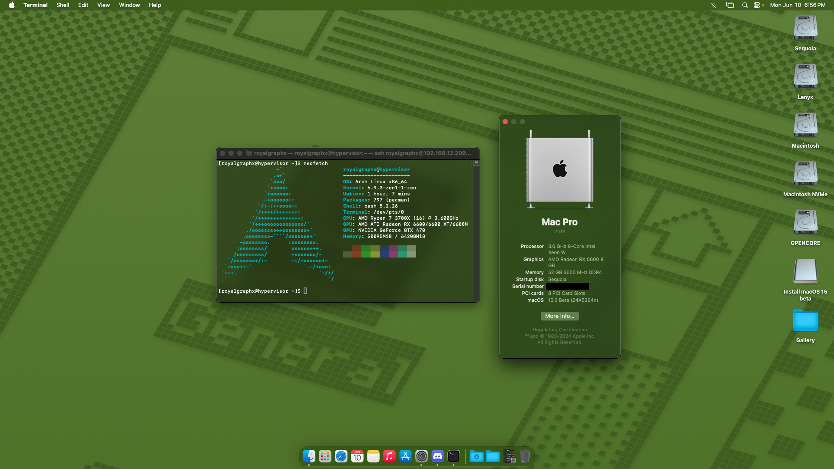This screenshot has height=469, width=834.
Task: Click the Help menu item
Action: point(155,5)
